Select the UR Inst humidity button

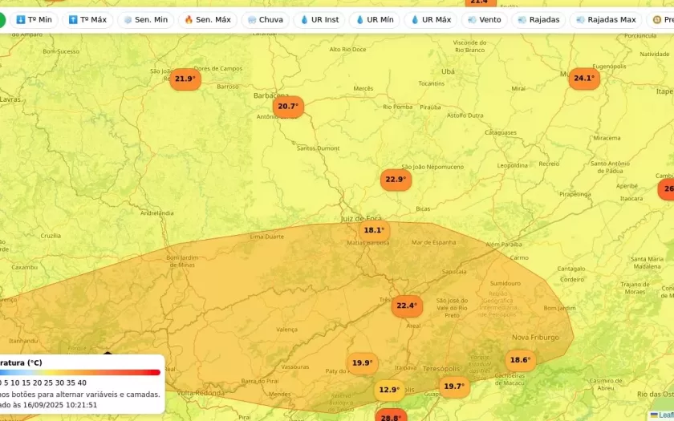[319, 19]
